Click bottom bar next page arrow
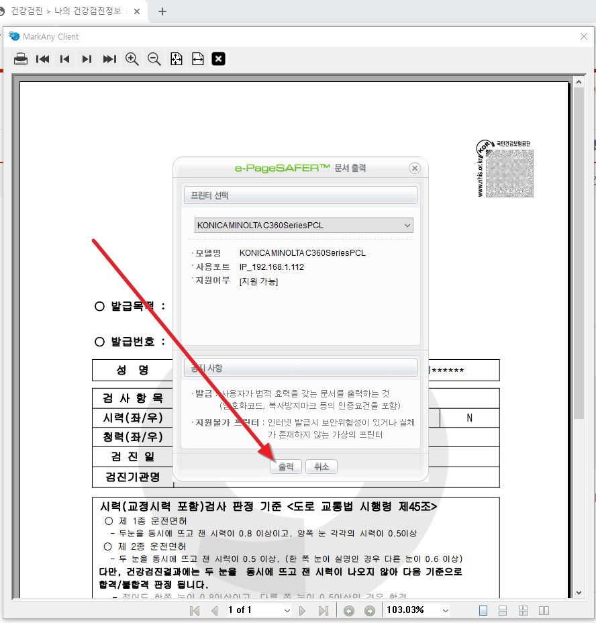Screen dimensions: 596x623 point(303,611)
